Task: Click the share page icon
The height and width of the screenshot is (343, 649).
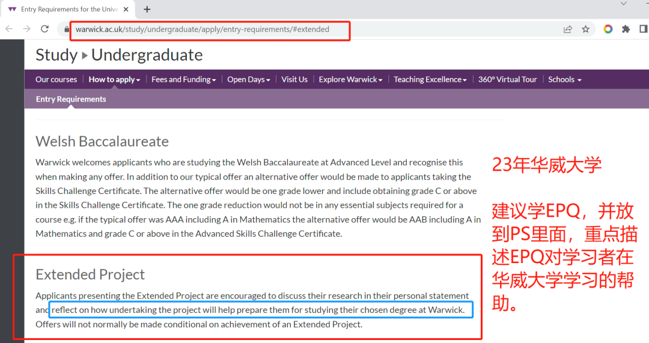Action: click(567, 29)
